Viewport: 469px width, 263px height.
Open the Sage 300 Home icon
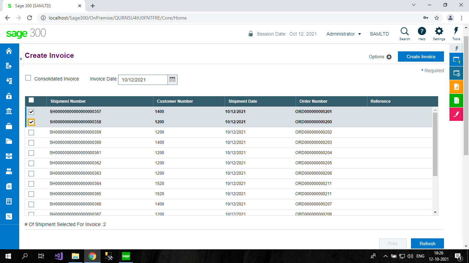9,50
